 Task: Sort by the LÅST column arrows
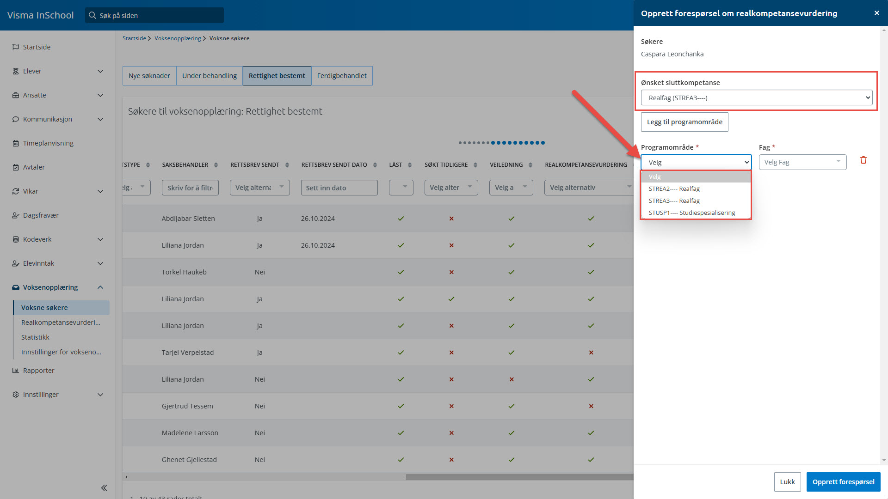pyautogui.click(x=410, y=165)
